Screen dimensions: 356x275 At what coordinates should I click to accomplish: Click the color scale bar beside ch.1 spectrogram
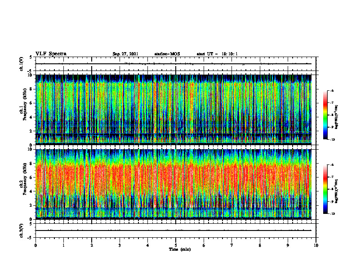click(325, 115)
